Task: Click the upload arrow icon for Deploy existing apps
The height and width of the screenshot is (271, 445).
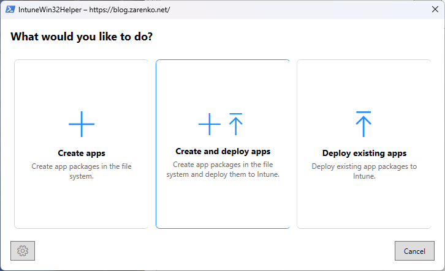Action: pyautogui.click(x=363, y=124)
